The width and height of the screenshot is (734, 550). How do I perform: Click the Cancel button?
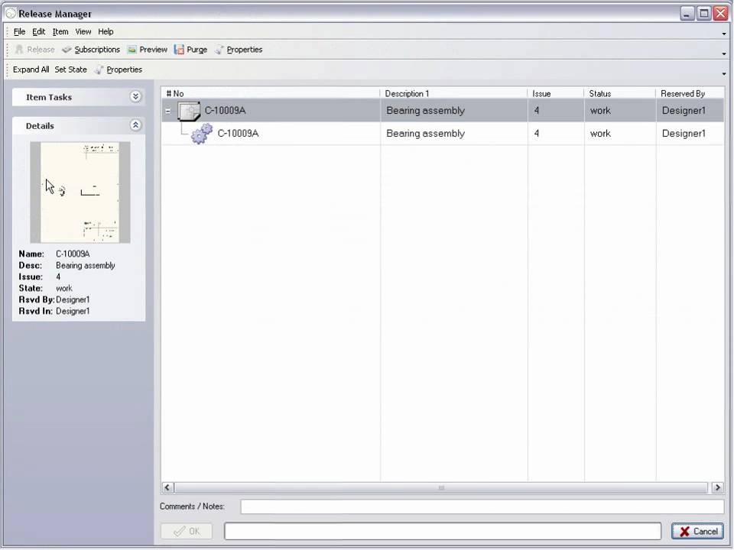(698, 532)
